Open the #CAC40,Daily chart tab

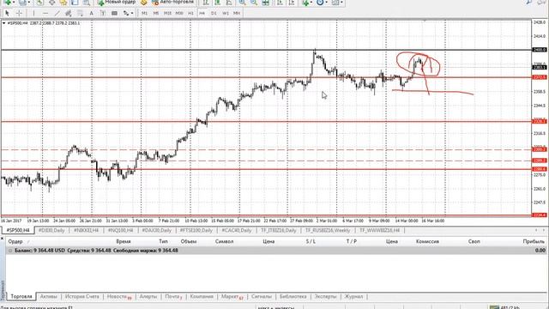[237, 230]
